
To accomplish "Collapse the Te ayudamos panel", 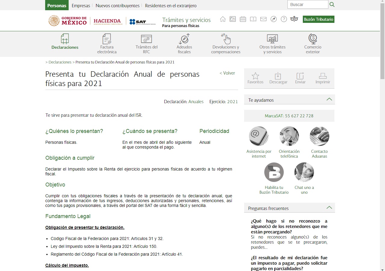I will (330, 99).
